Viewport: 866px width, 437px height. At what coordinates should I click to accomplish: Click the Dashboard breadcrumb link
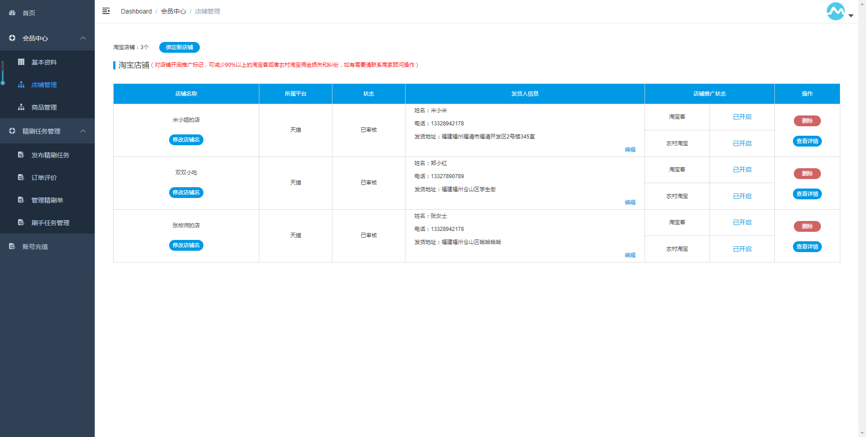[x=136, y=11]
